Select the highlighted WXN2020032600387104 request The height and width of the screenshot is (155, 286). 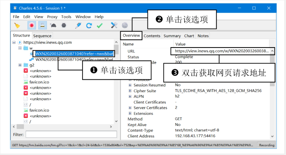point(74,54)
